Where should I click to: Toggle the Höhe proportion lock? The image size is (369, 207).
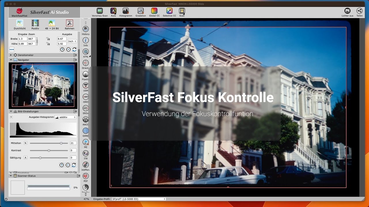48,44
